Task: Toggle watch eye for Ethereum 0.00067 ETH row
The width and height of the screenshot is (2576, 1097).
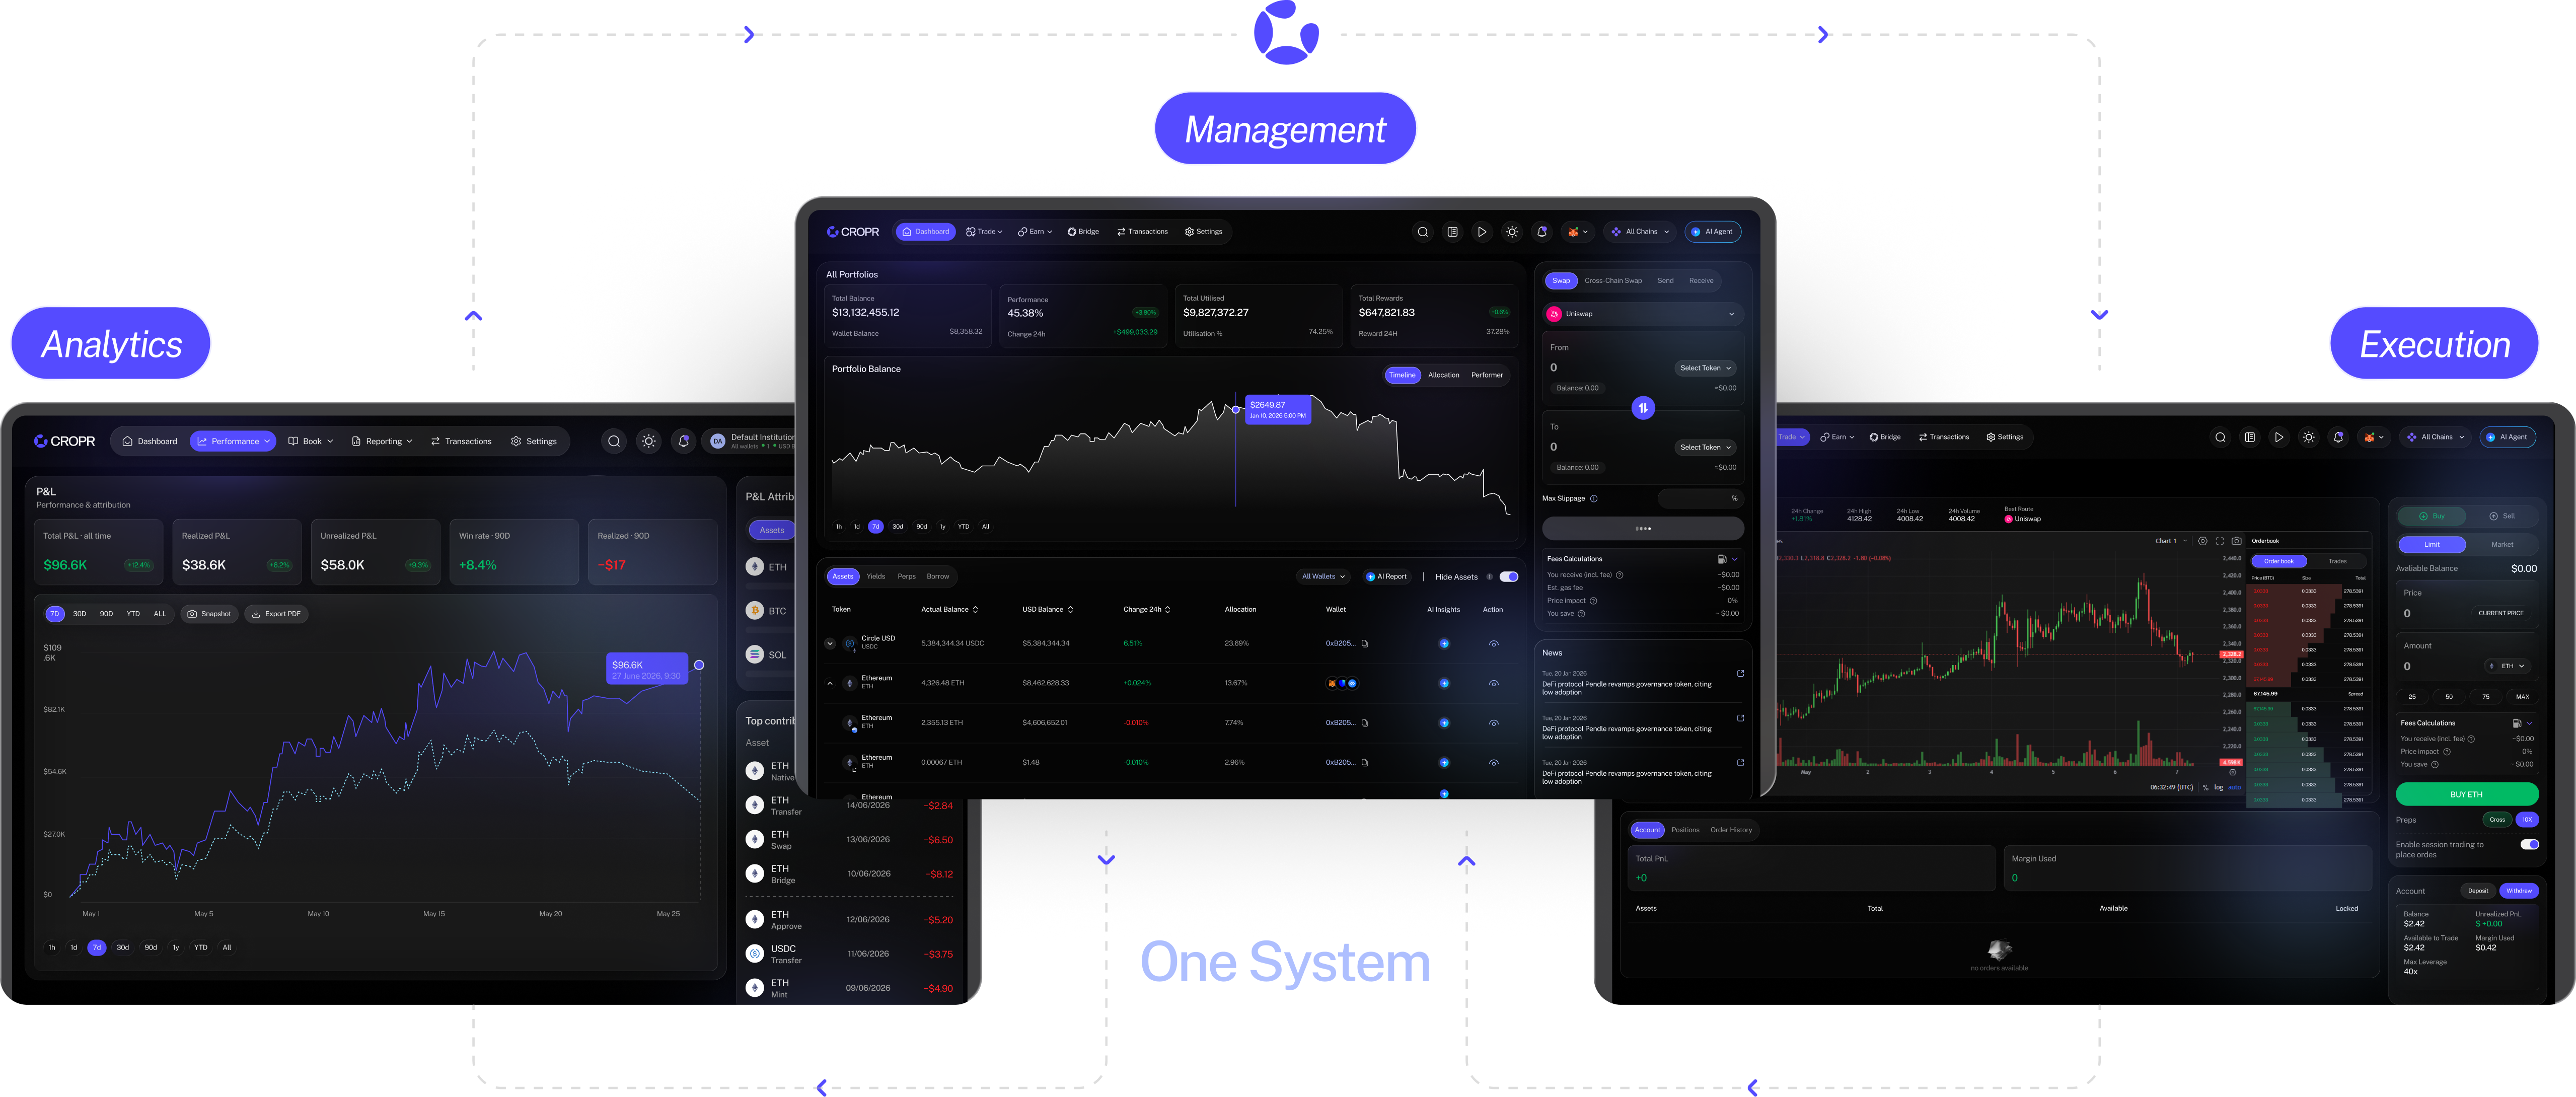Action: point(1493,763)
